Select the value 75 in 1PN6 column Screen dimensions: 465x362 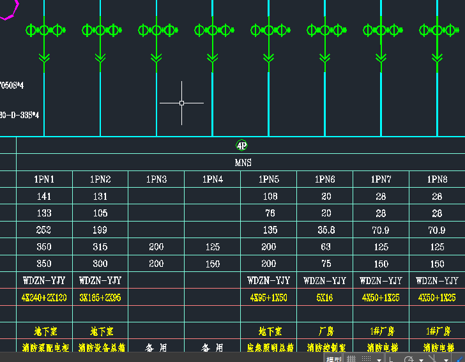coord(326,264)
